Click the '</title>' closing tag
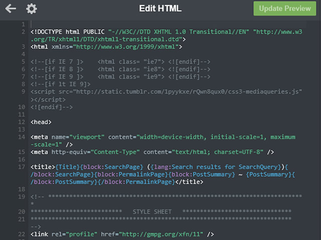The width and height of the screenshot is (321, 240). pos(189,182)
